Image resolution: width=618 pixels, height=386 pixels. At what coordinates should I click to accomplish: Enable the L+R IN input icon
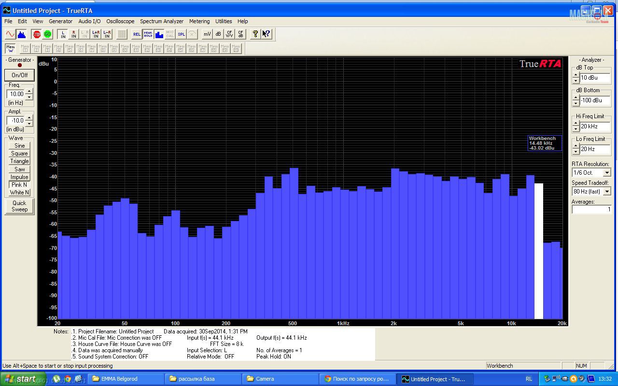click(96, 34)
